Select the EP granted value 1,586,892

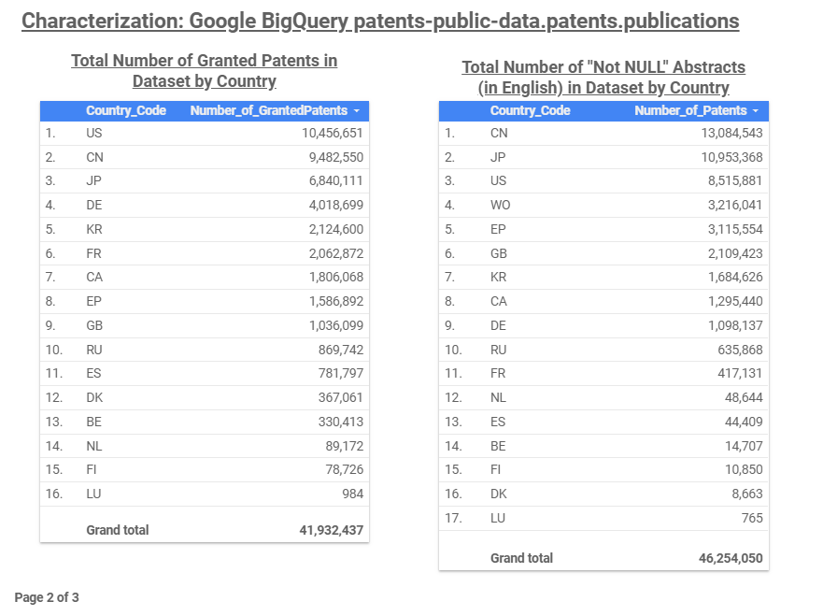coord(336,301)
